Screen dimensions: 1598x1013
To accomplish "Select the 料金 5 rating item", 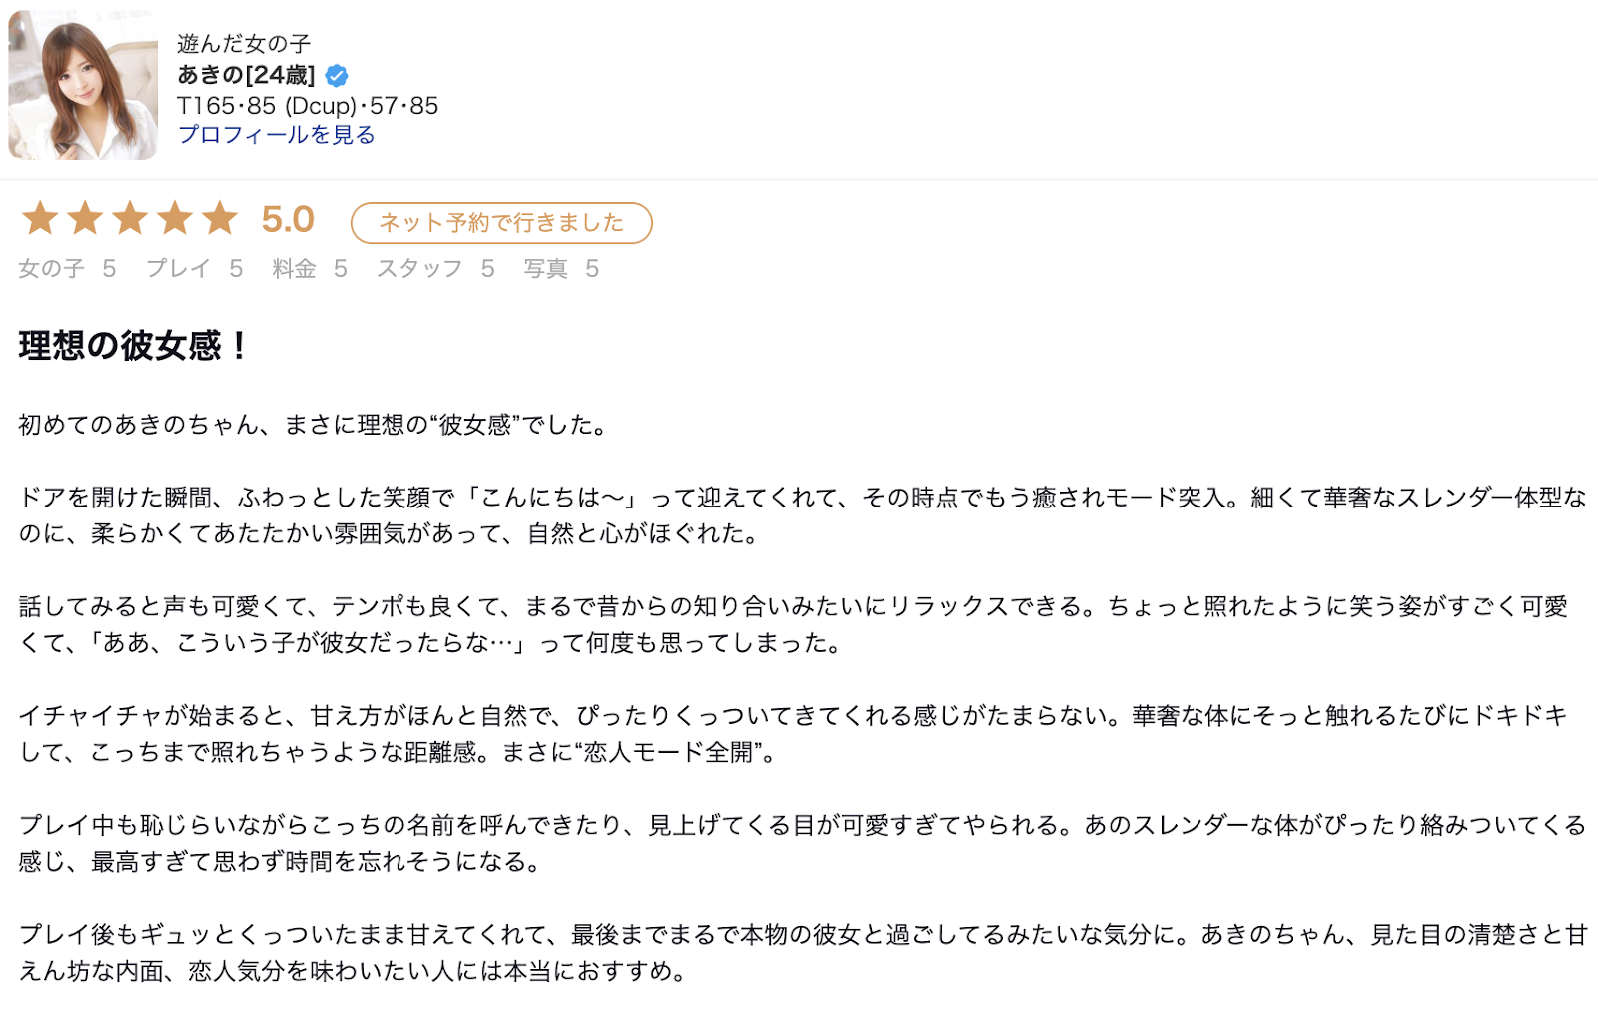I will point(310,268).
